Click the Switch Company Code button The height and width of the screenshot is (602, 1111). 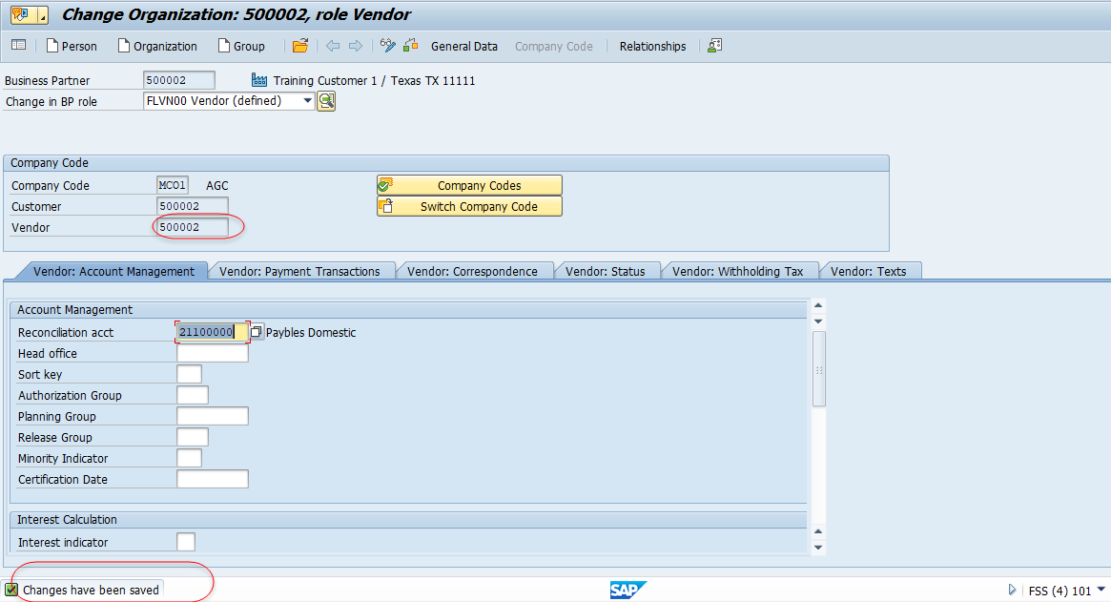pos(468,206)
